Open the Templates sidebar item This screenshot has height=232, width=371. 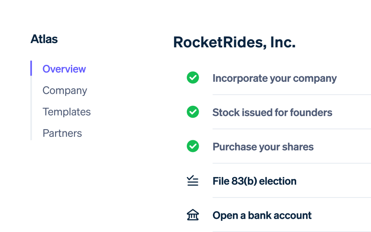point(67,112)
